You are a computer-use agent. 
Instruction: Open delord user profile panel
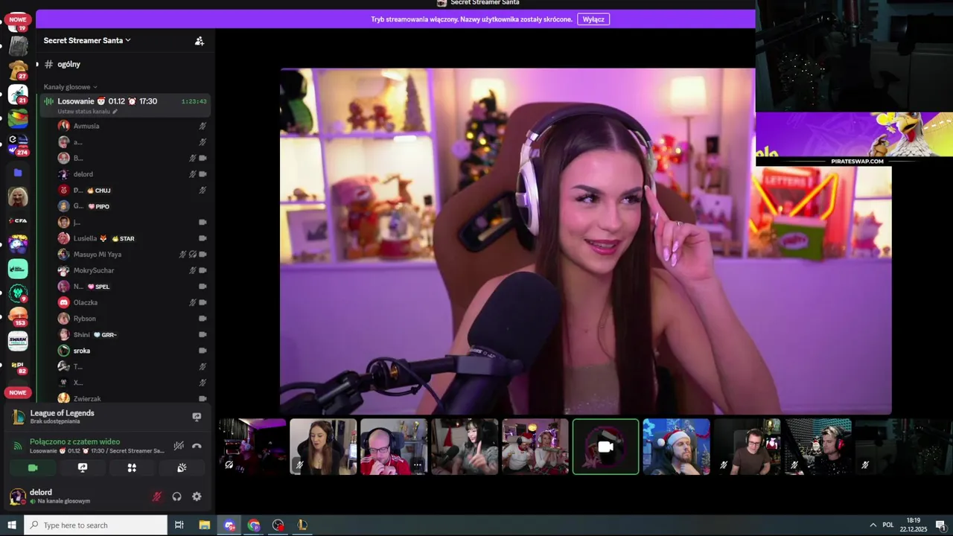[60, 496]
